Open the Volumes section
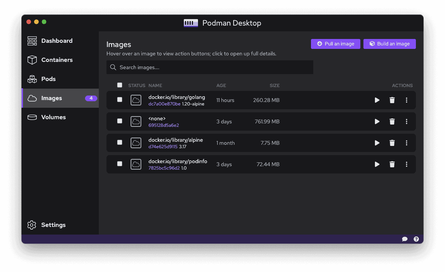The width and height of the screenshot is (445, 272). pyautogui.click(x=60, y=117)
